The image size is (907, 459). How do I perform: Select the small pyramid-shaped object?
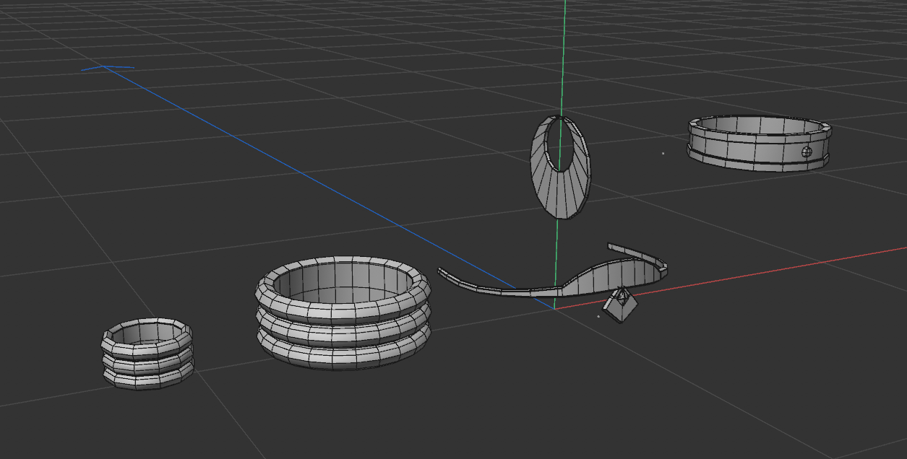click(x=621, y=305)
